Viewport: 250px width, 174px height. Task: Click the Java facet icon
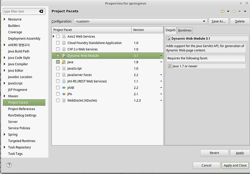(x=64, y=62)
